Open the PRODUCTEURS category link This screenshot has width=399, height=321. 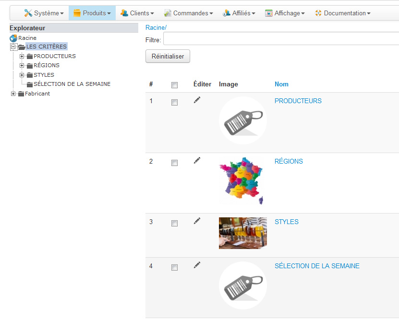tap(298, 101)
